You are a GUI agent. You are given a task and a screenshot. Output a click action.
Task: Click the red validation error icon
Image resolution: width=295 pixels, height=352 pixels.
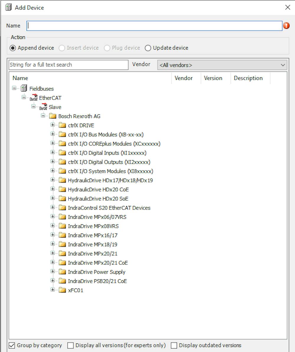tap(286, 26)
